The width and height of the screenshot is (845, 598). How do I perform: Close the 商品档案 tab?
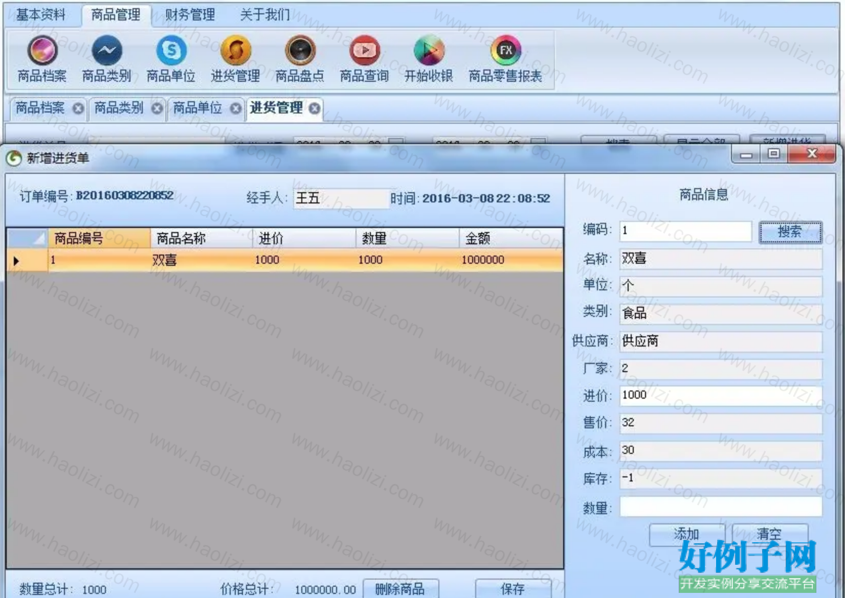78,108
